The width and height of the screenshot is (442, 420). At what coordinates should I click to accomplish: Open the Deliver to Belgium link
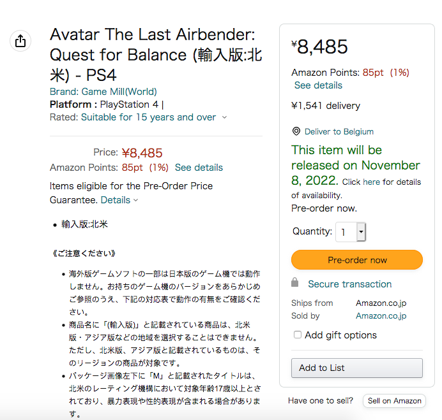[x=339, y=131]
